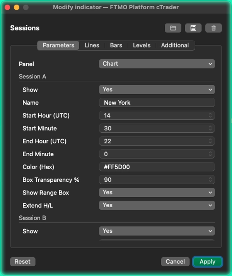This screenshot has height=276, width=232.
Task: Click the Cancel button
Action: pyautogui.click(x=175, y=261)
